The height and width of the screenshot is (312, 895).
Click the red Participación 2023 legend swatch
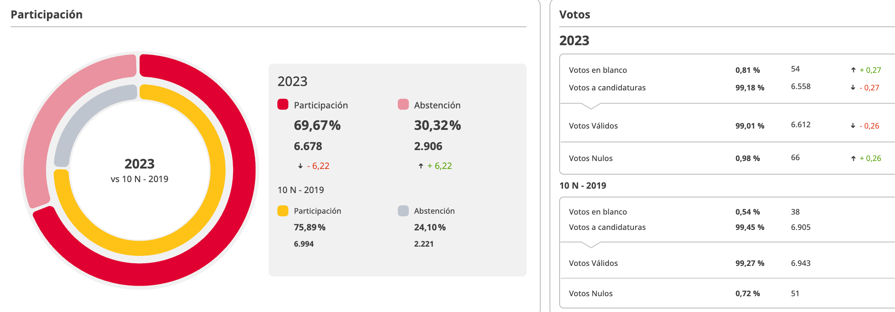pyautogui.click(x=283, y=104)
